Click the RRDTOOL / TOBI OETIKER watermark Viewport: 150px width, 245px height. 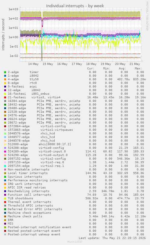147,16
